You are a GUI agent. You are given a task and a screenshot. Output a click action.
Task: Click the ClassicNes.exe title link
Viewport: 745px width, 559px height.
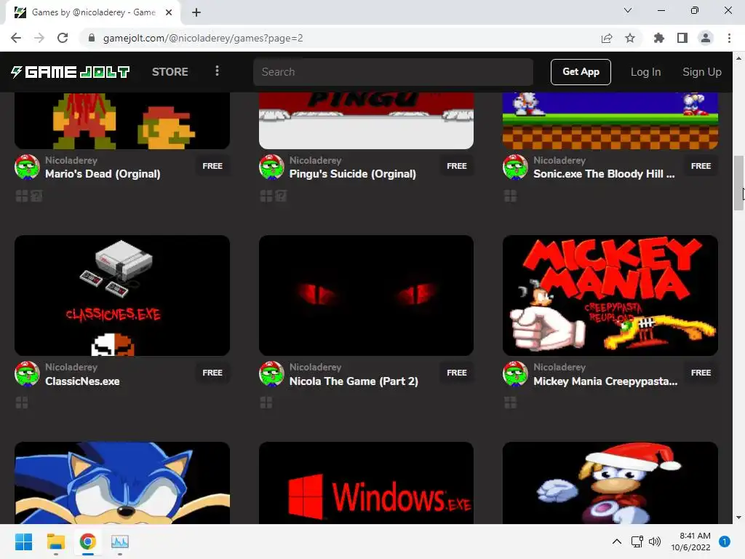point(82,381)
